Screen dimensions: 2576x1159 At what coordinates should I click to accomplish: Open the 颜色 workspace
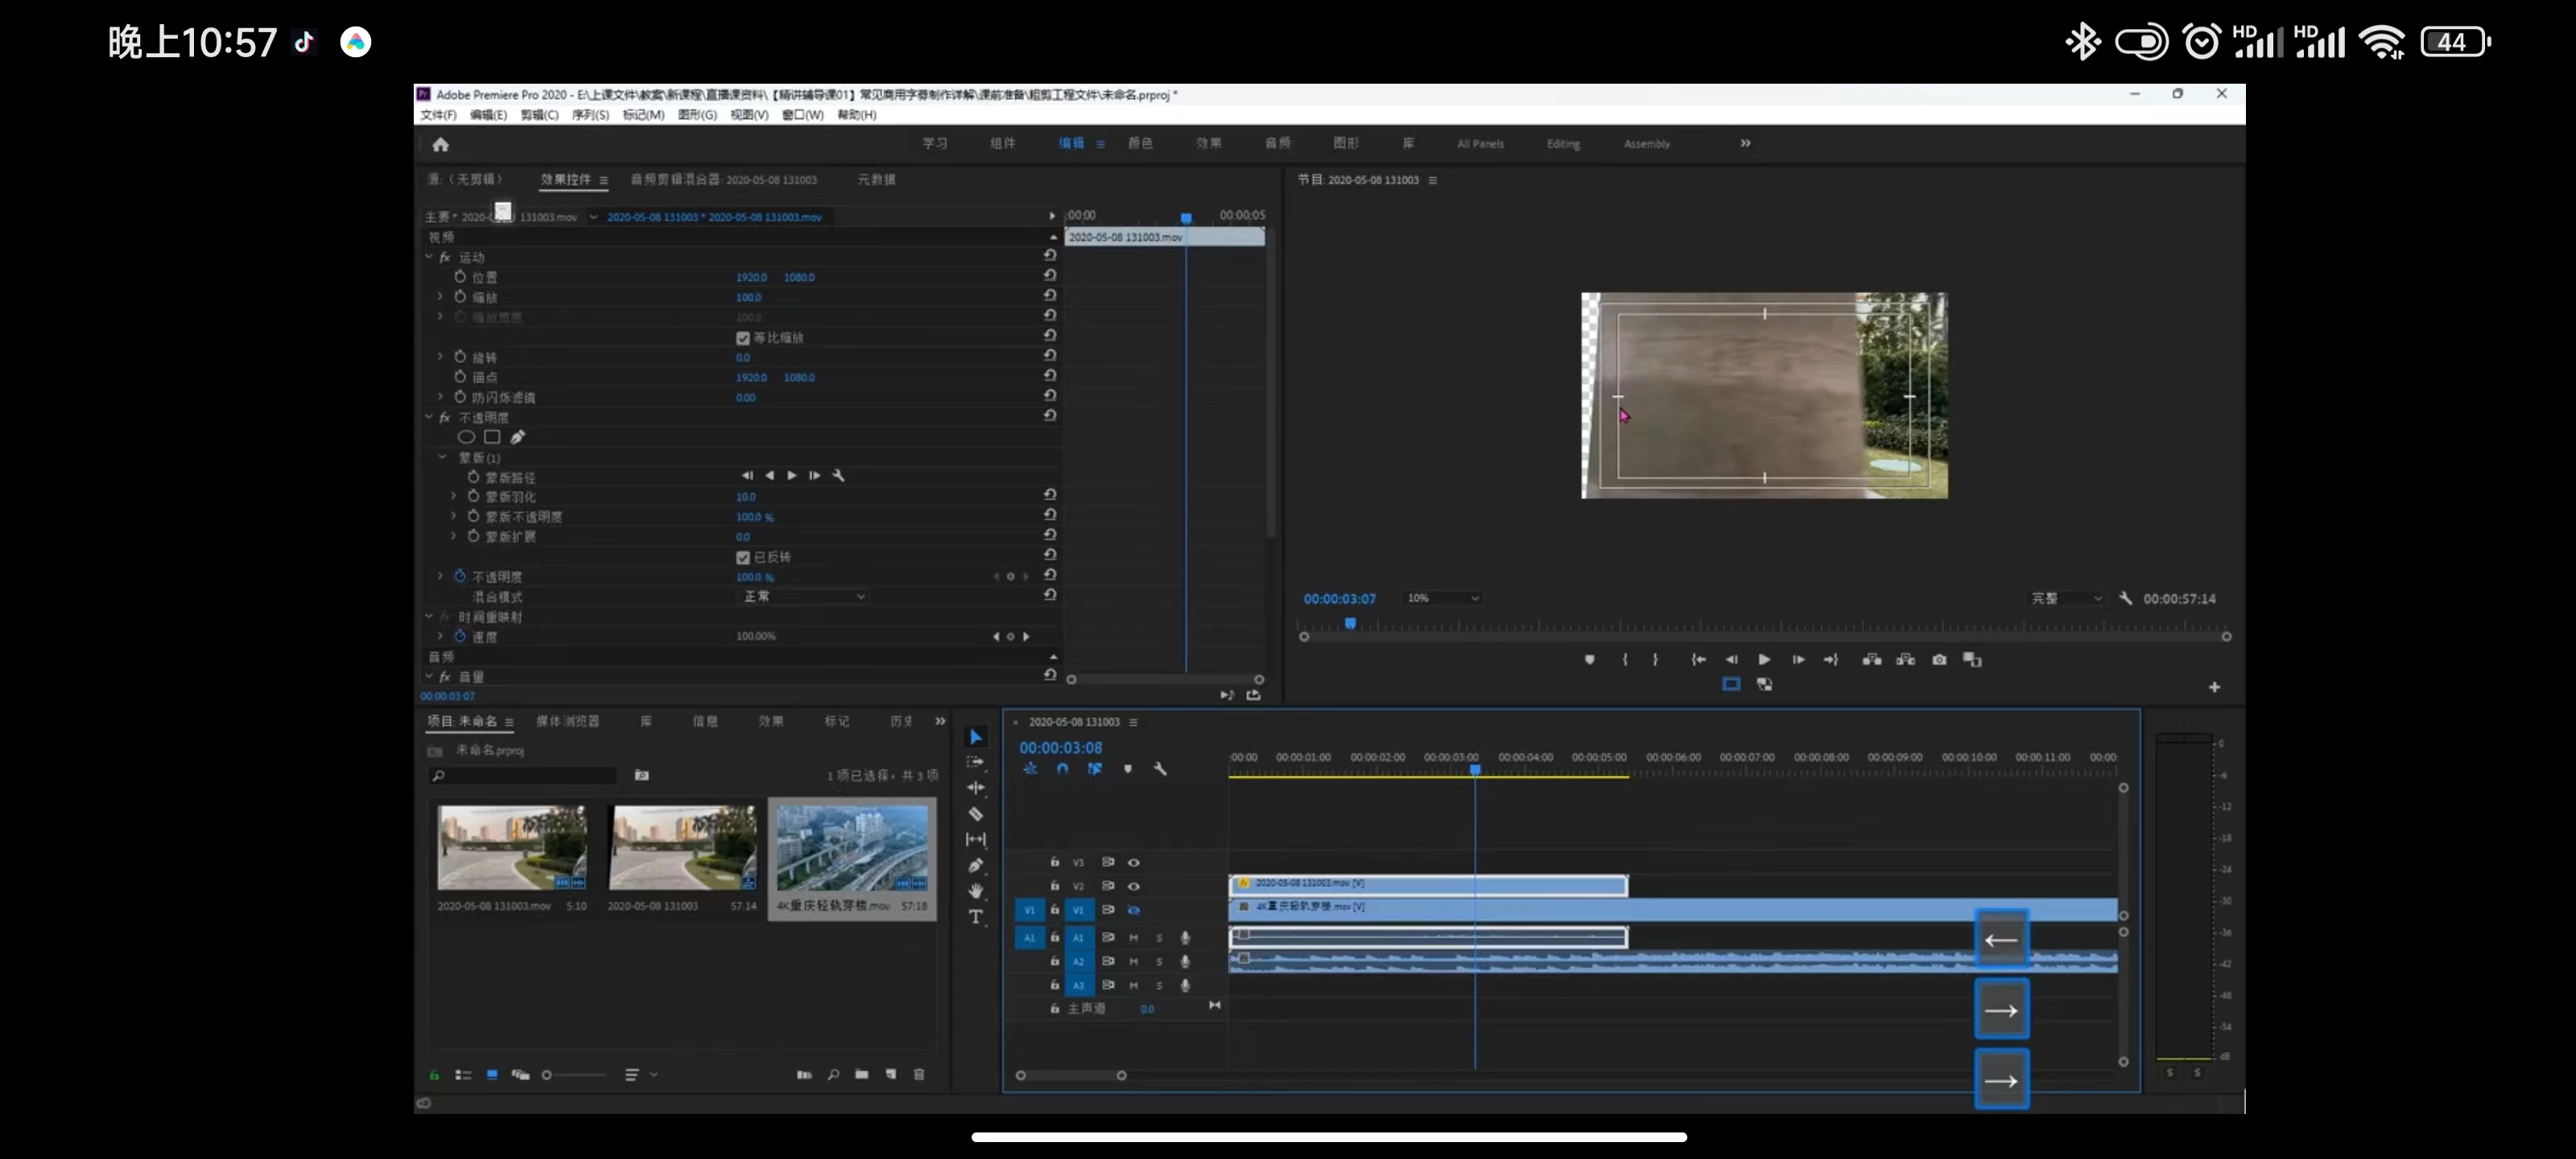pos(1140,143)
